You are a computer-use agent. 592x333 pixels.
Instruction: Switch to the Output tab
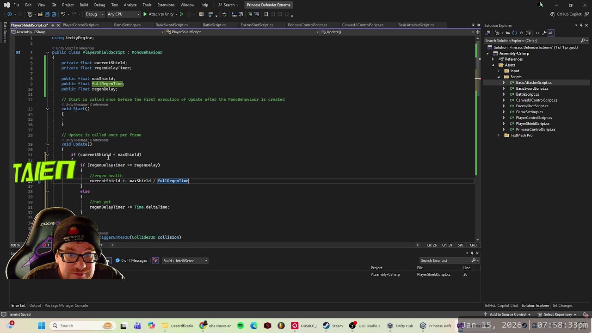pos(35,306)
